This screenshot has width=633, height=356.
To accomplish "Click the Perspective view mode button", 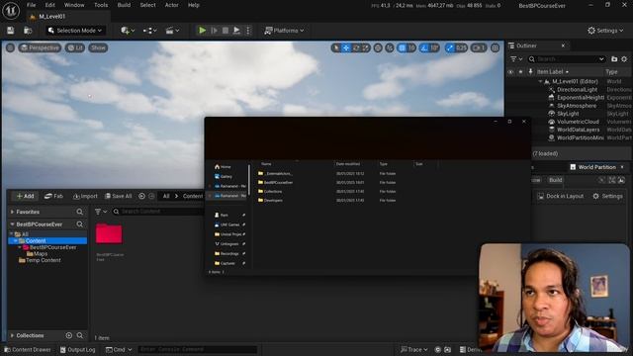I will pos(40,47).
